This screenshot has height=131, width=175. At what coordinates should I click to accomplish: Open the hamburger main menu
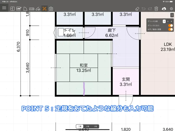tap(4, 8)
